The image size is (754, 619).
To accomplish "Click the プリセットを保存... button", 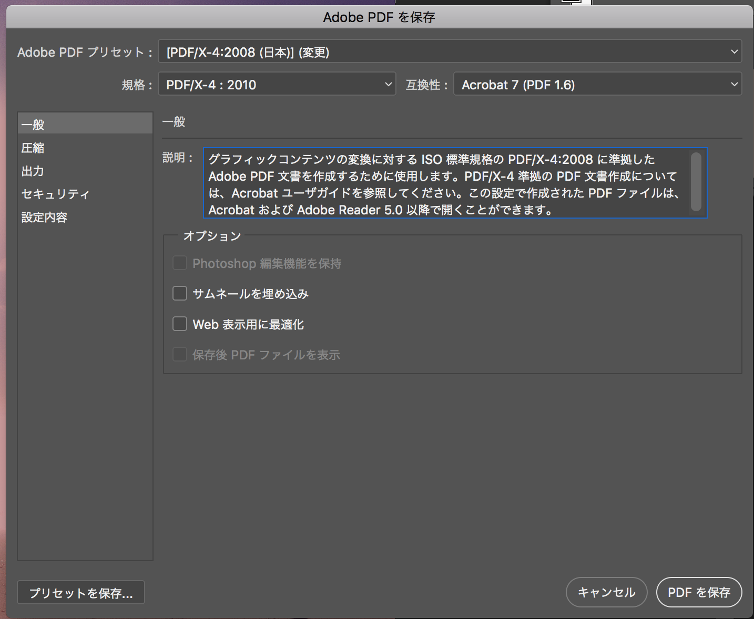I will click(81, 592).
